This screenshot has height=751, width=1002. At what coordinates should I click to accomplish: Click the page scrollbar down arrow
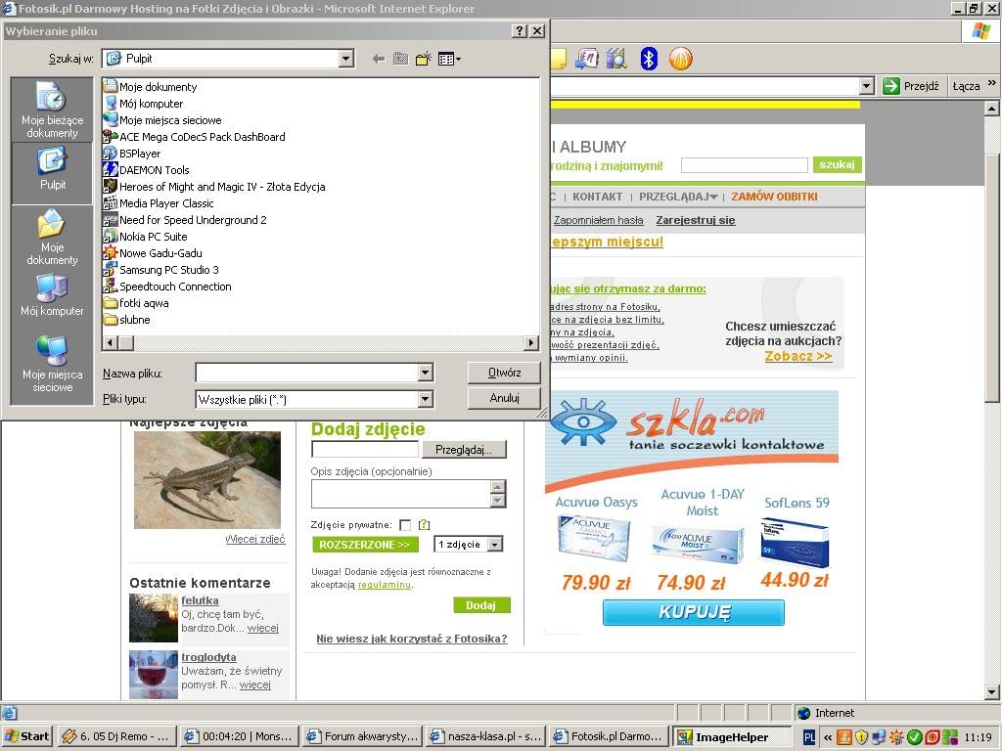pyautogui.click(x=992, y=692)
